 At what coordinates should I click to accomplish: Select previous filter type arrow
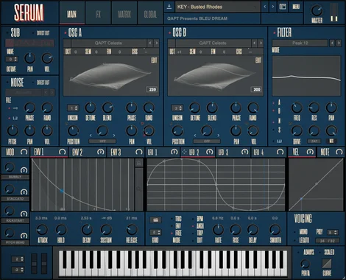coord(332,43)
